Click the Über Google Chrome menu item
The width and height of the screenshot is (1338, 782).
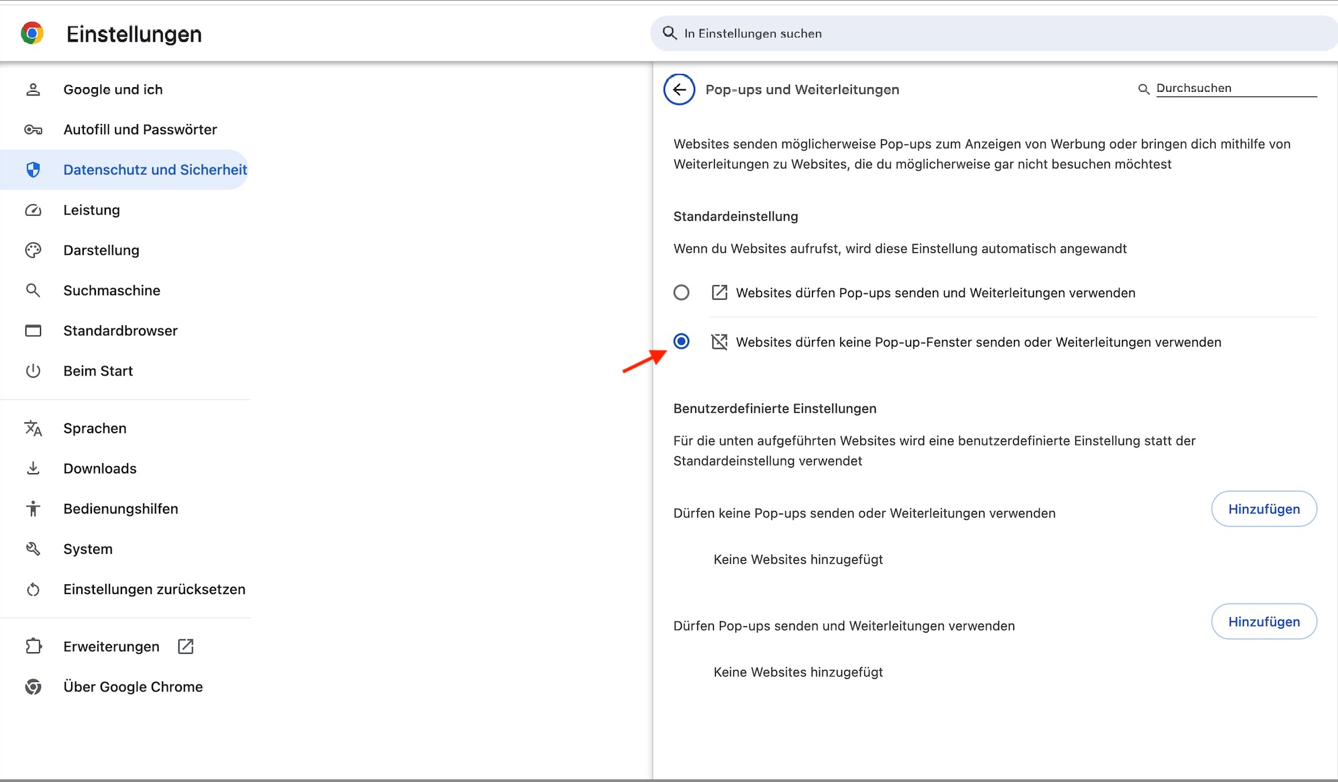click(x=133, y=686)
